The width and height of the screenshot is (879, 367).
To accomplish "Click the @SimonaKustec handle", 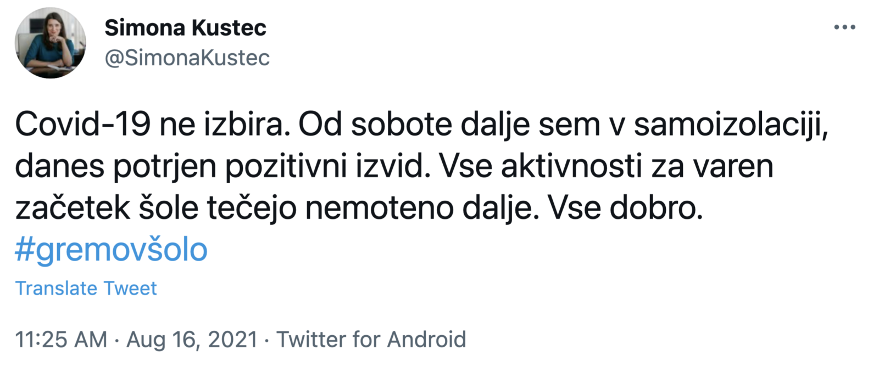I will point(187,58).
